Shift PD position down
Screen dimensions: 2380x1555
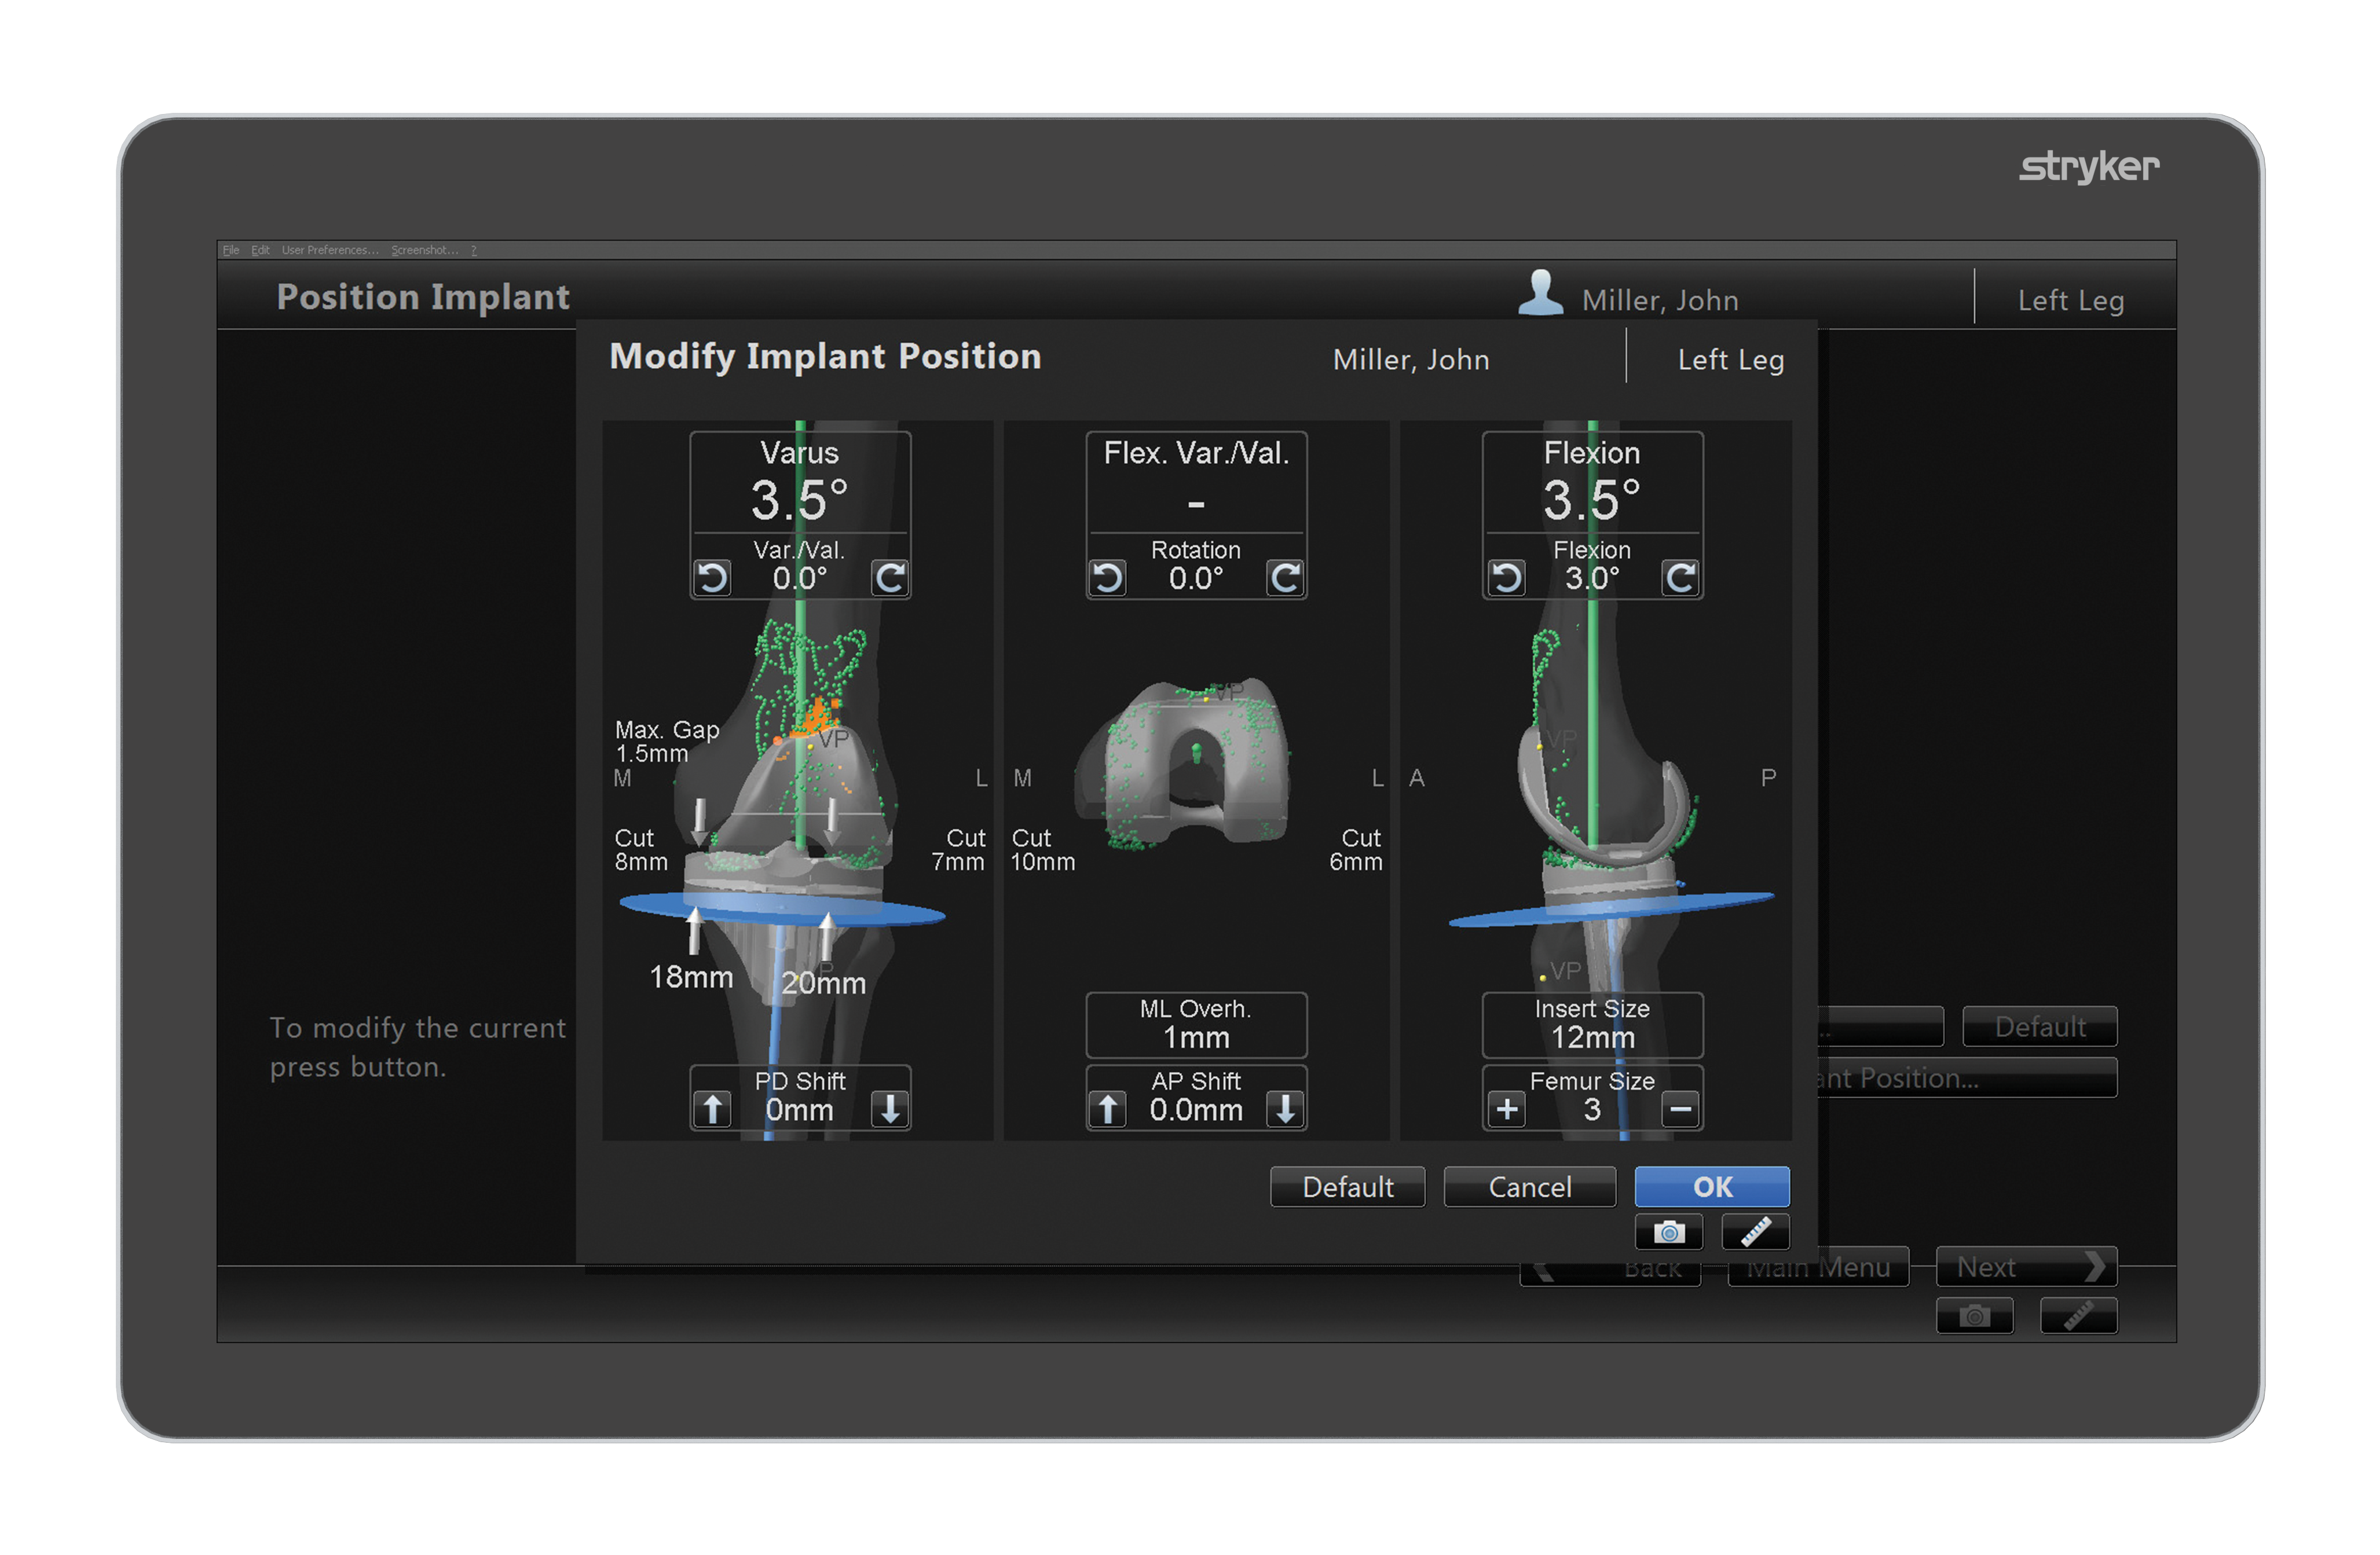[x=889, y=1109]
